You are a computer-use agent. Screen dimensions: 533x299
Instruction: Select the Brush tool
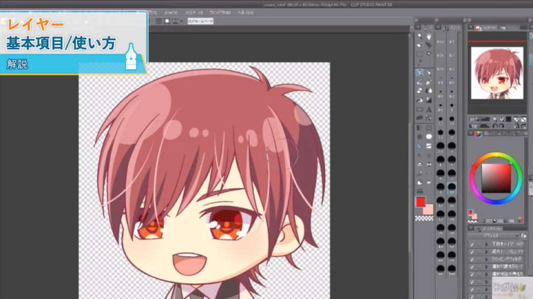click(420, 82)
